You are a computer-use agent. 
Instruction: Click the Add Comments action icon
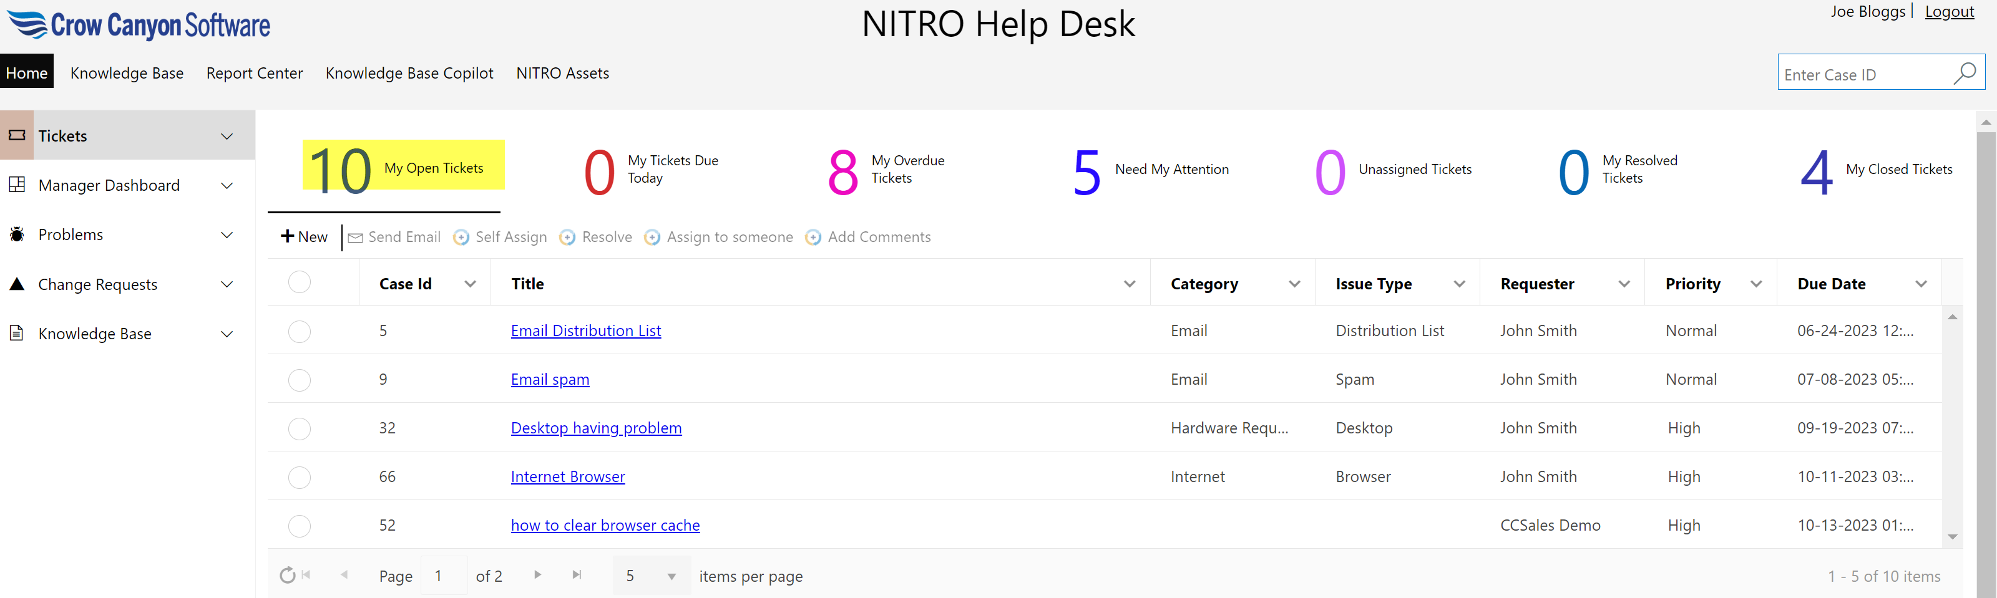coord(813,238)
